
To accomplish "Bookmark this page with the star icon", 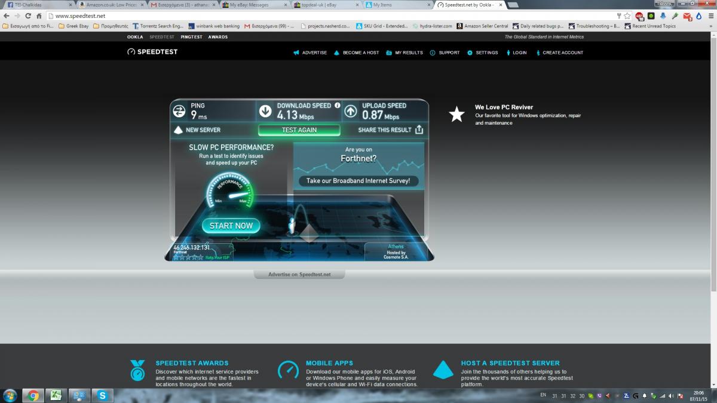I will 627,16.
